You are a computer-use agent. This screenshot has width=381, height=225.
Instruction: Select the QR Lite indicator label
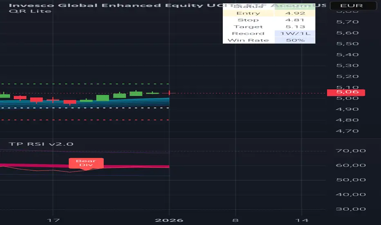pos(30,11)
